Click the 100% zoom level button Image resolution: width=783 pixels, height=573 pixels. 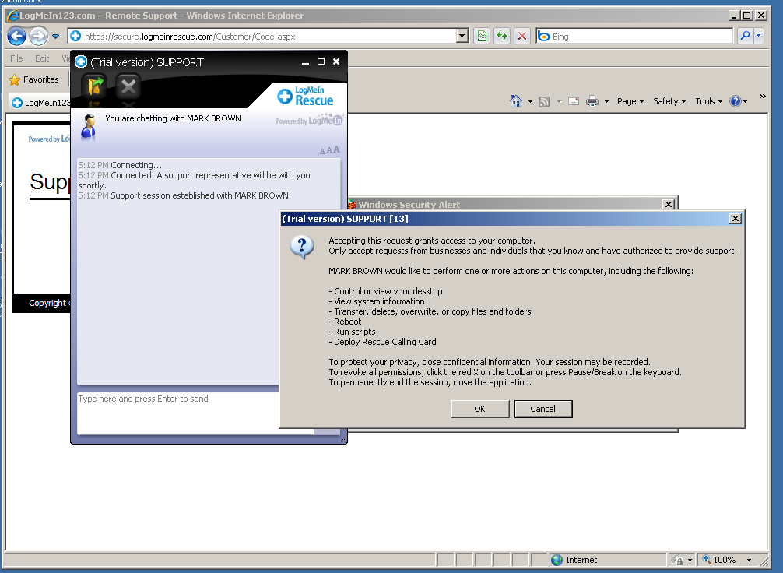(x=719, y=560)
